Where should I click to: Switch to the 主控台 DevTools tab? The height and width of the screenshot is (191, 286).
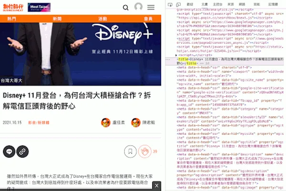pyautogui.click(x=218, y=4)
